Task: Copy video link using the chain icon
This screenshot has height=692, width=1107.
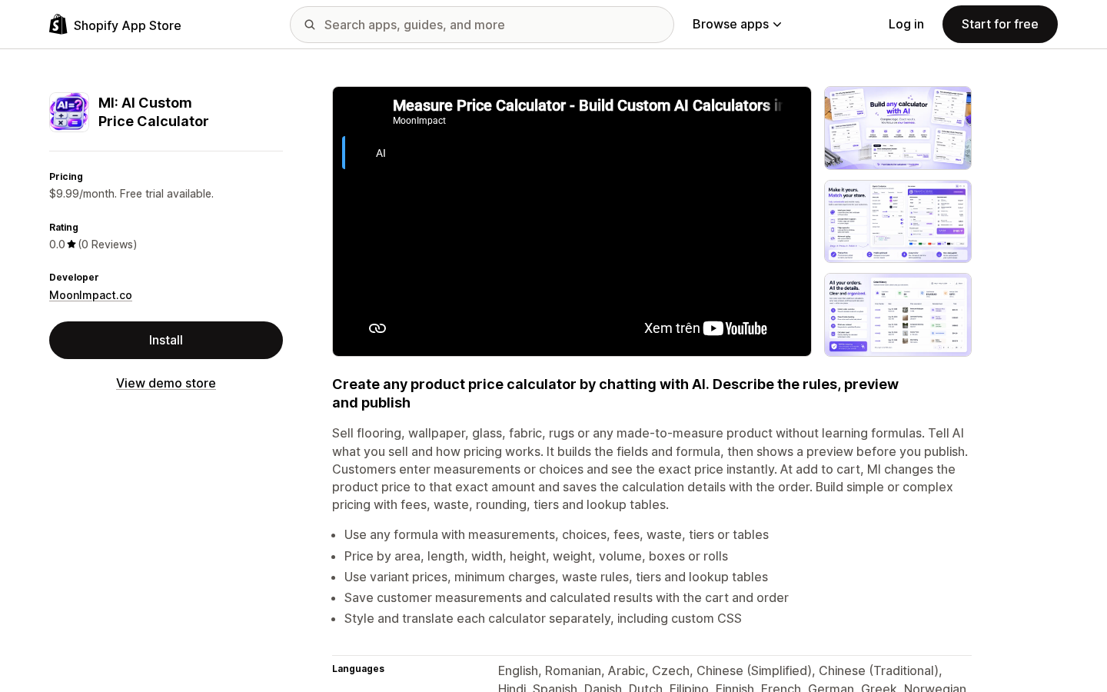Action: 377,328
